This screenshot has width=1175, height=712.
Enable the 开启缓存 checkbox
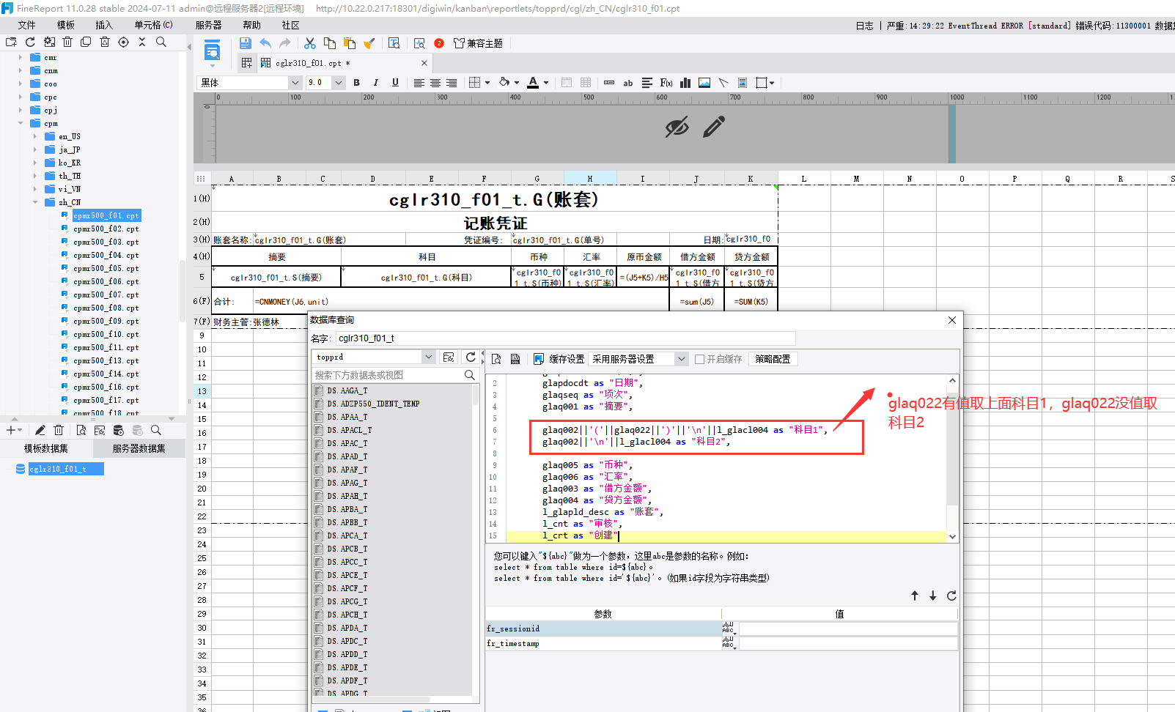click(x=699, y=359)
